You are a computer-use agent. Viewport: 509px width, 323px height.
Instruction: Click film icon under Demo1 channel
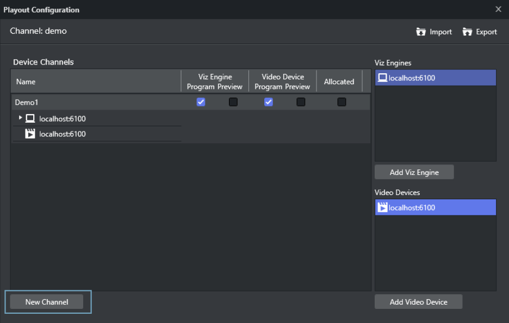click(30, 134)
